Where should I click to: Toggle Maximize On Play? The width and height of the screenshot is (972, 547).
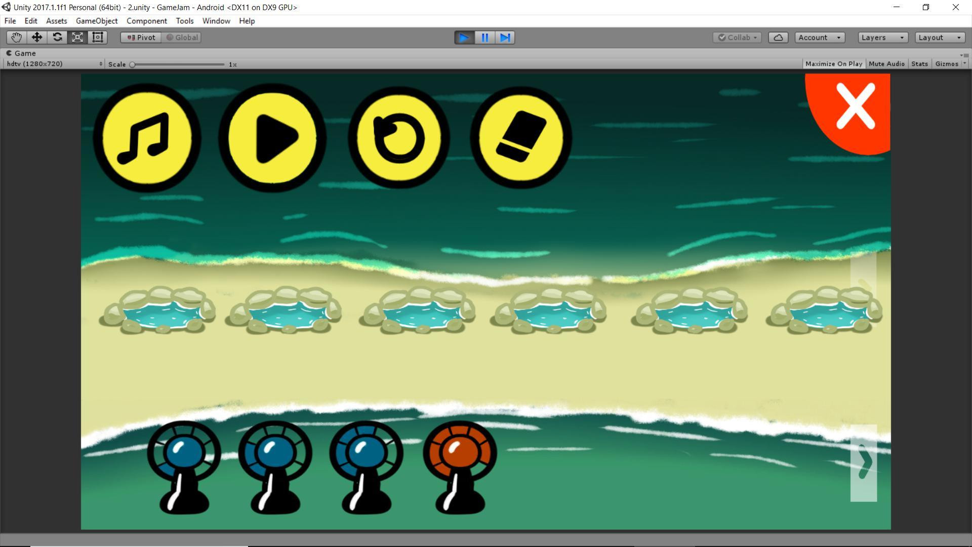coord(834,64)
